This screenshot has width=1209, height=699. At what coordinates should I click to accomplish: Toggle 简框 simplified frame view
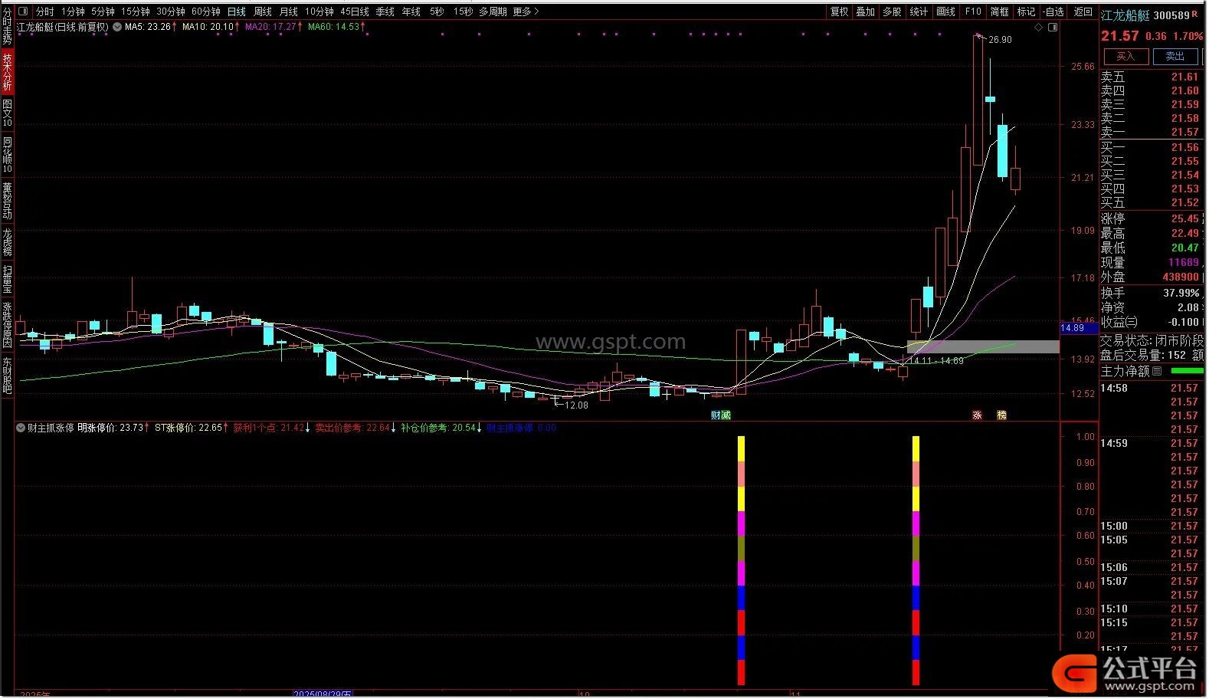tap(999, 11)
